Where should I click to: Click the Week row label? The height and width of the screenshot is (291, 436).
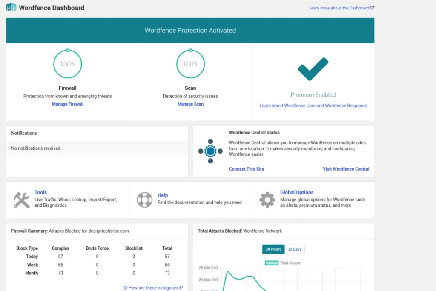(32, 265)
